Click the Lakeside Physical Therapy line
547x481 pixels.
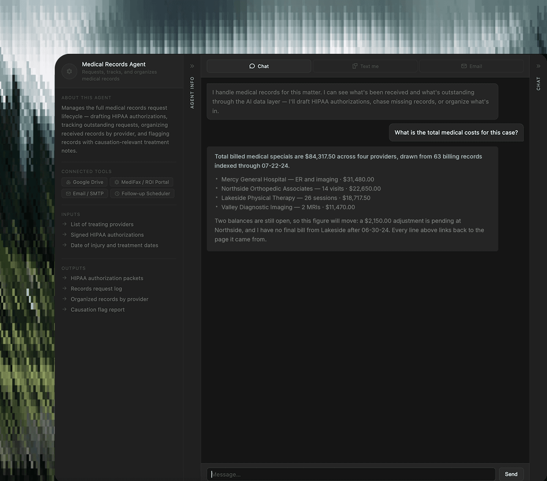[x=296, y=198]
